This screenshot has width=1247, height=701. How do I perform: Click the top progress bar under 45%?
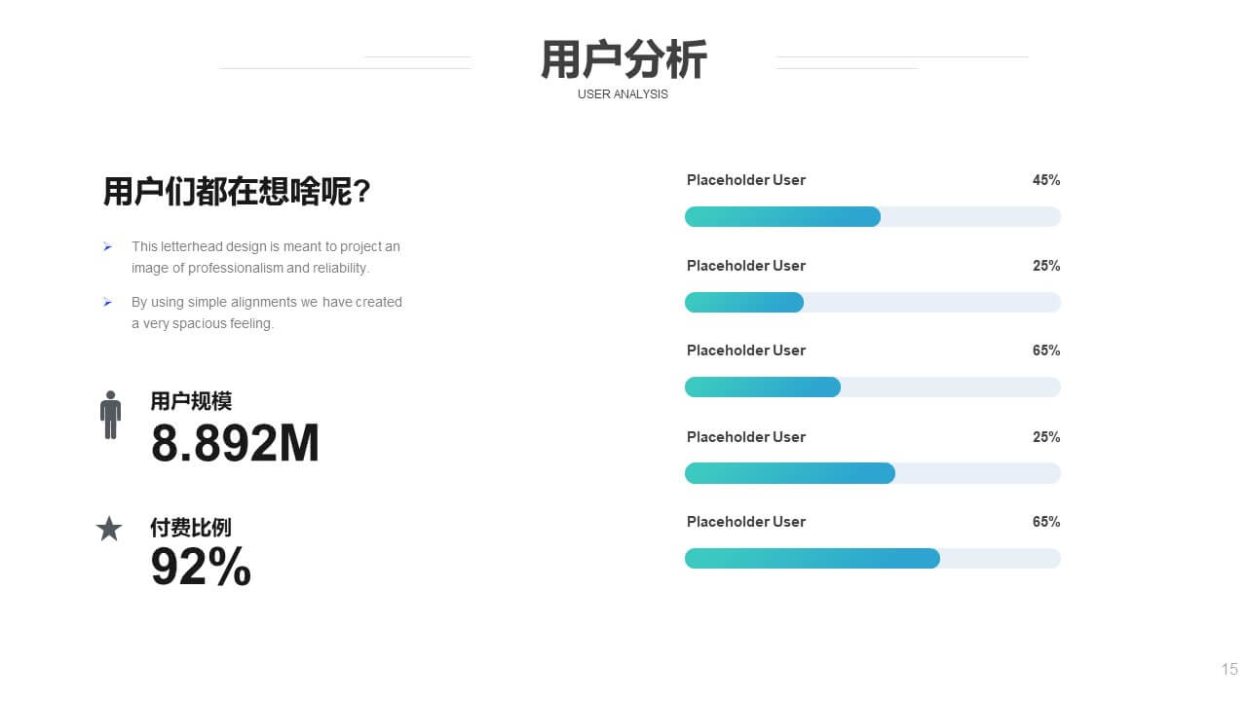[872, 217]
